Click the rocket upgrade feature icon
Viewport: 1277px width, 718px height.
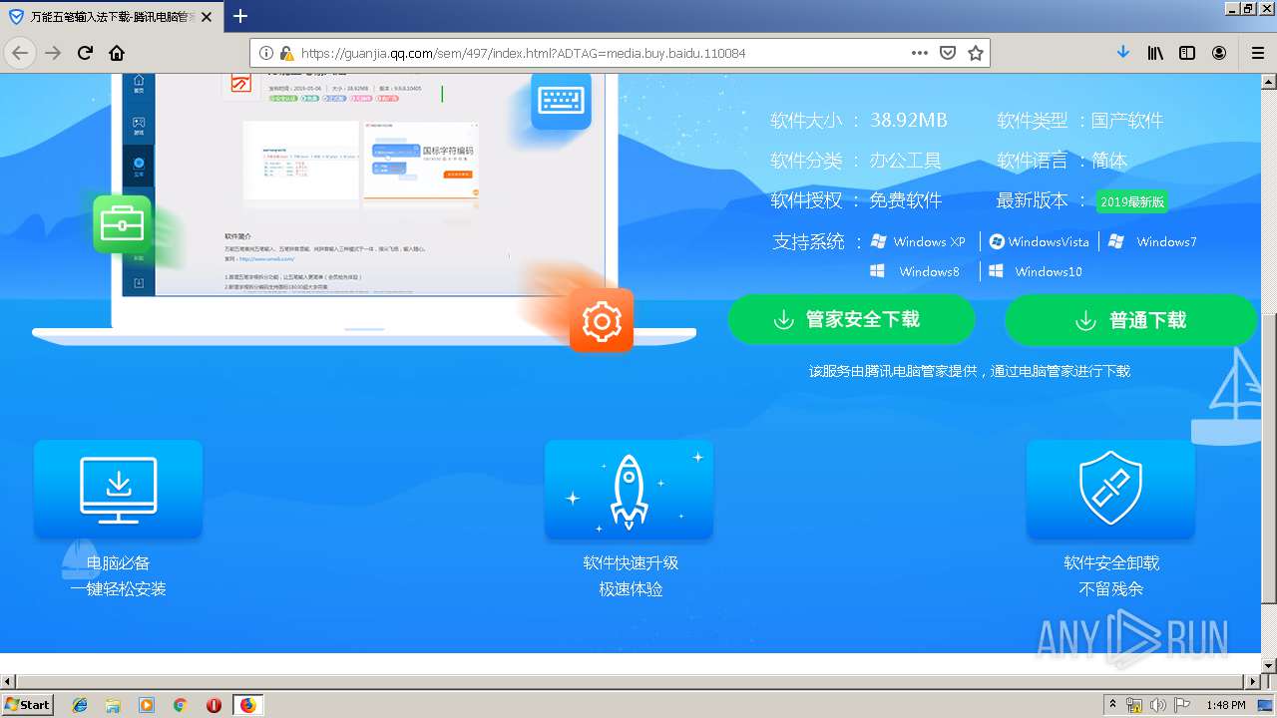tap(630, 490)
